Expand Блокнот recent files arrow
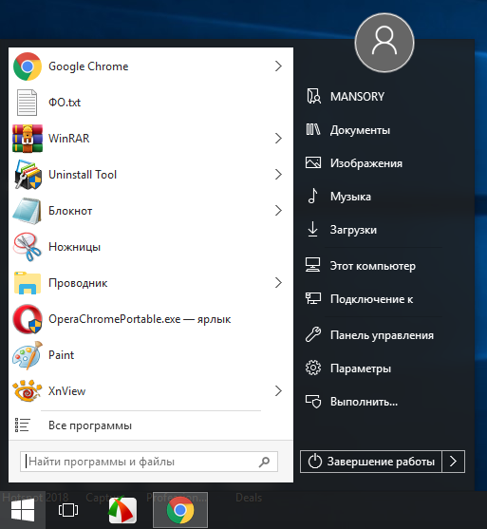Screen dimensions: 487x529 click(x=278, y=211)
